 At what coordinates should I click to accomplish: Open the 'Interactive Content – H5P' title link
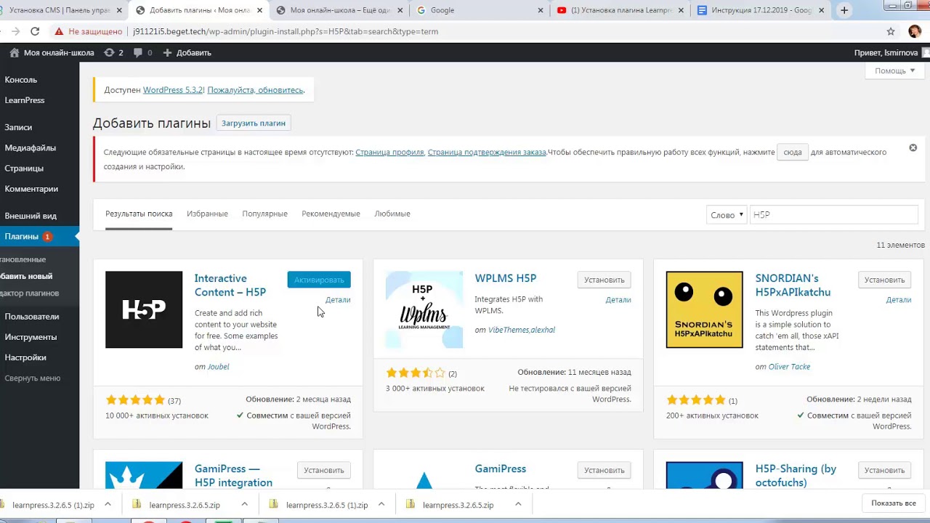[x=230, y=285]
